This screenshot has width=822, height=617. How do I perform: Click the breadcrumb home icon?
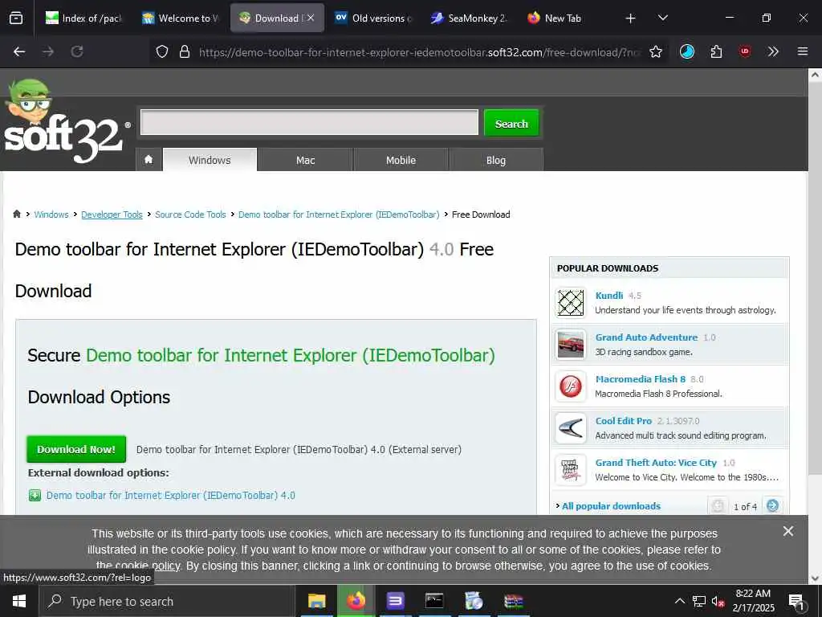point(17,214)
